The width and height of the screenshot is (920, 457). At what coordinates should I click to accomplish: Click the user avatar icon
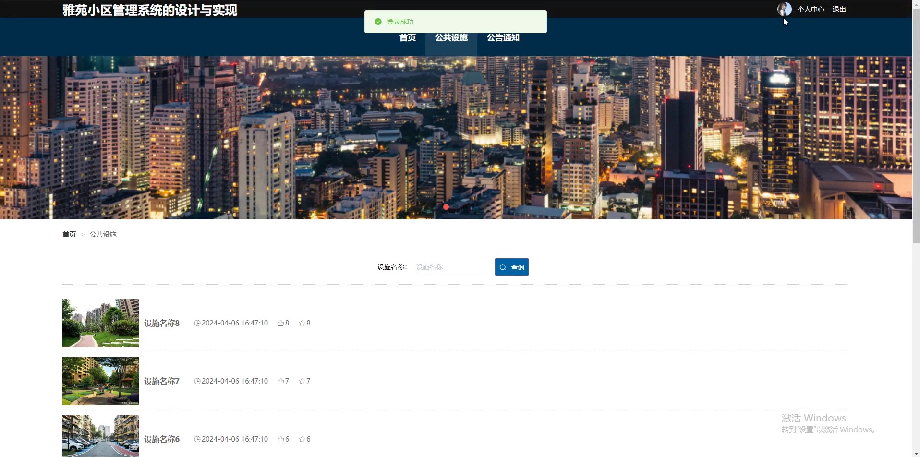point(784,9)
